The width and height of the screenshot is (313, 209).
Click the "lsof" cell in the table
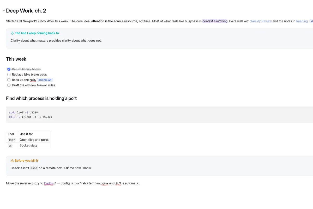click(x=12, y=140)
